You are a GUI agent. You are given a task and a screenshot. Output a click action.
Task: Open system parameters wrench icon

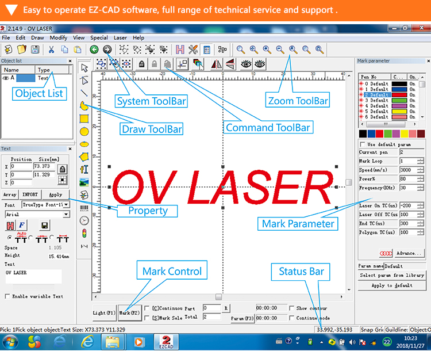pyautogui.click(x=193, y=49)
